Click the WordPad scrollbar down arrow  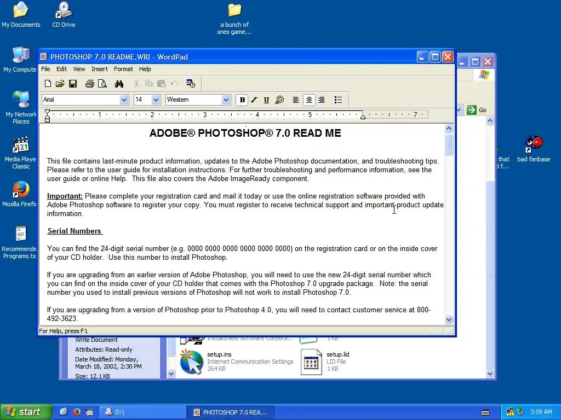(x=449, y=319)
